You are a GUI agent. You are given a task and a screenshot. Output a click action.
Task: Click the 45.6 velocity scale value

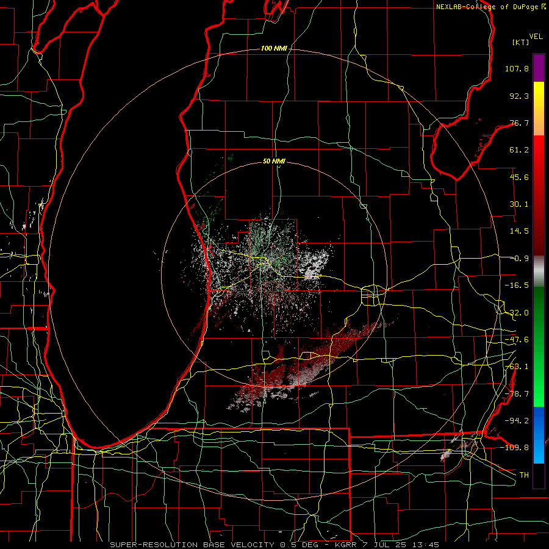[x=519, y=177]
